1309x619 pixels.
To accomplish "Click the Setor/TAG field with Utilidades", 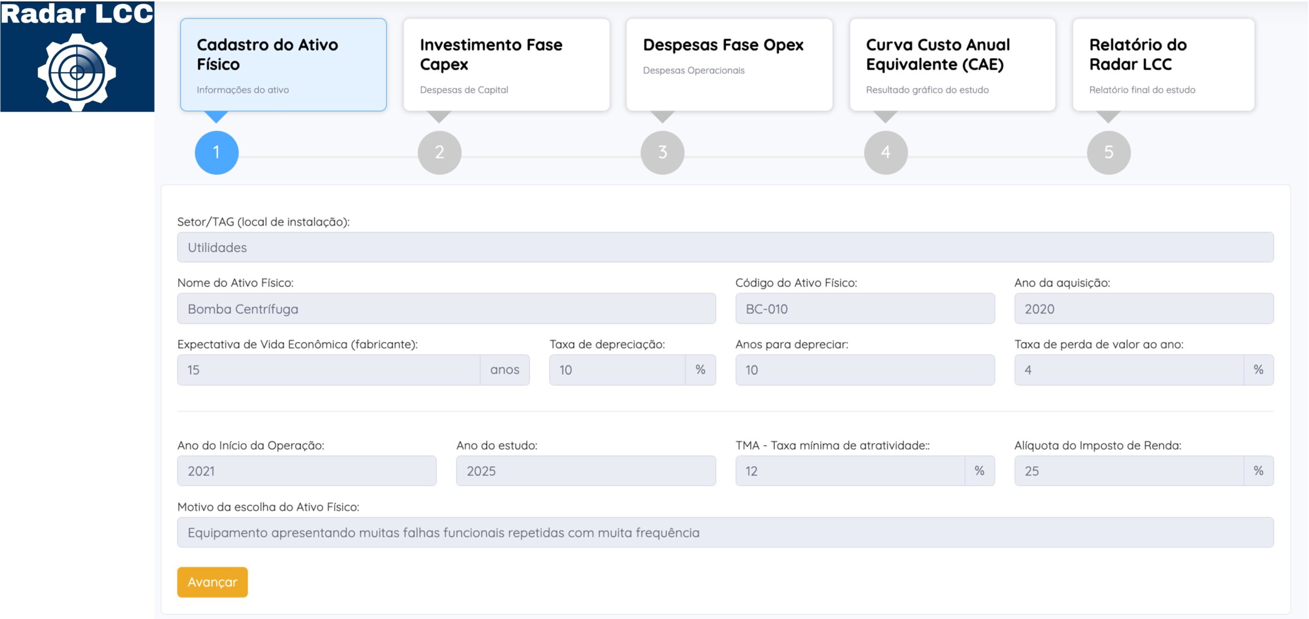I will 725,247.
